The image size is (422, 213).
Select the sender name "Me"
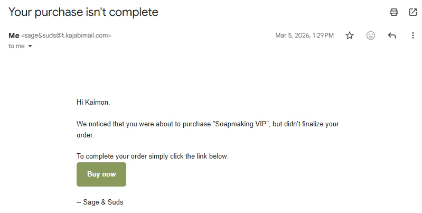click(x=14, y=35)
